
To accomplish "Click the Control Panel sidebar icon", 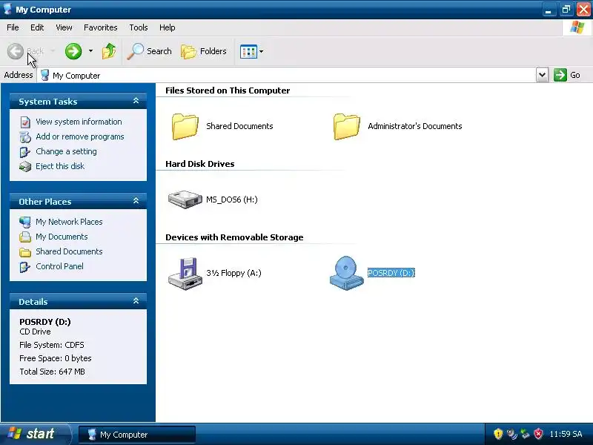I will tap(25, 267).
